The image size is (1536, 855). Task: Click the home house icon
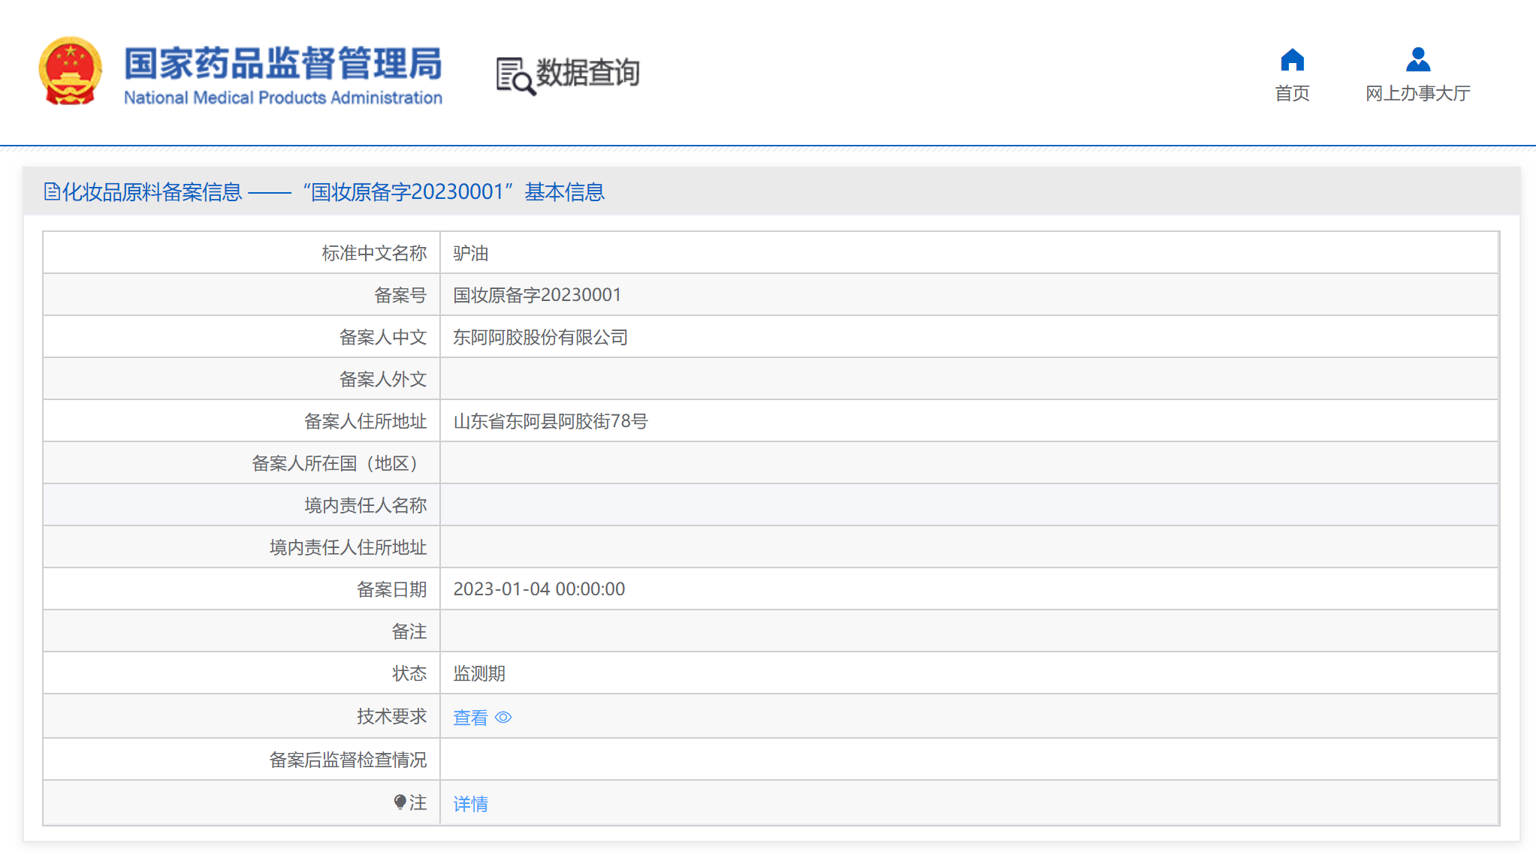point(1292,59)
